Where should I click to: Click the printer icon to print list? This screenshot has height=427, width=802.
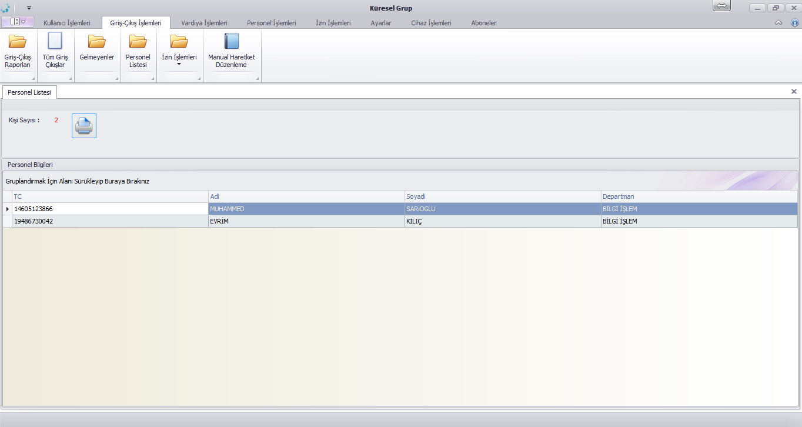point(84,126)
